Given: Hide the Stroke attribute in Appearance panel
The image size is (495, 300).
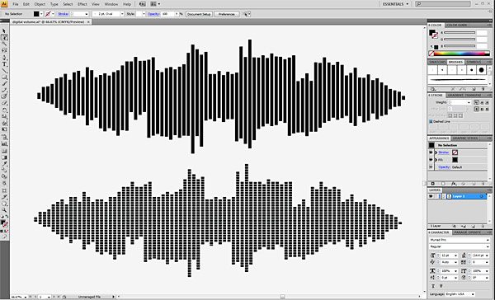Looking at the screenshot, I should (431, 152).
